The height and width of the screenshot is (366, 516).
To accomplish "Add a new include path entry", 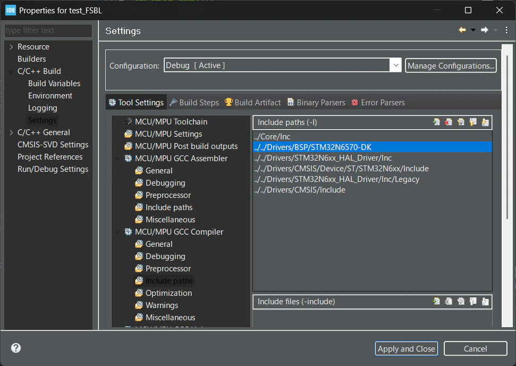I will tap(436, 122).
